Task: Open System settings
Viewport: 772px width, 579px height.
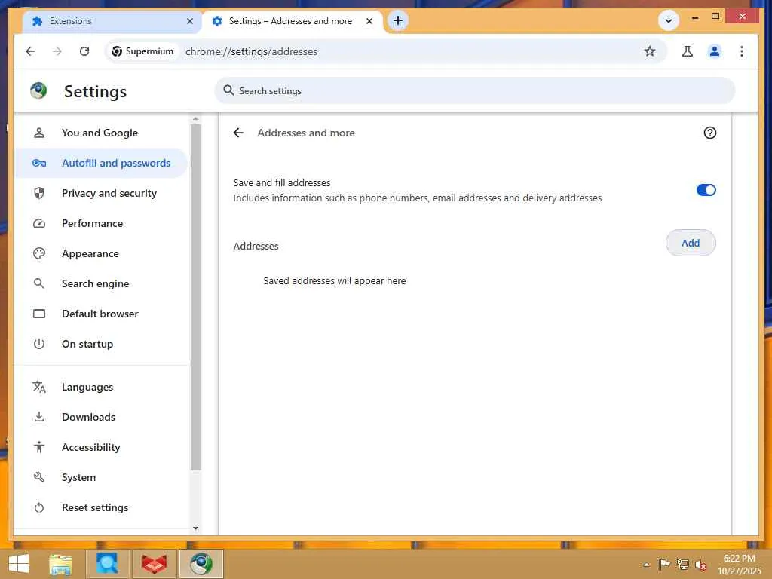Action: pos(101,477)
